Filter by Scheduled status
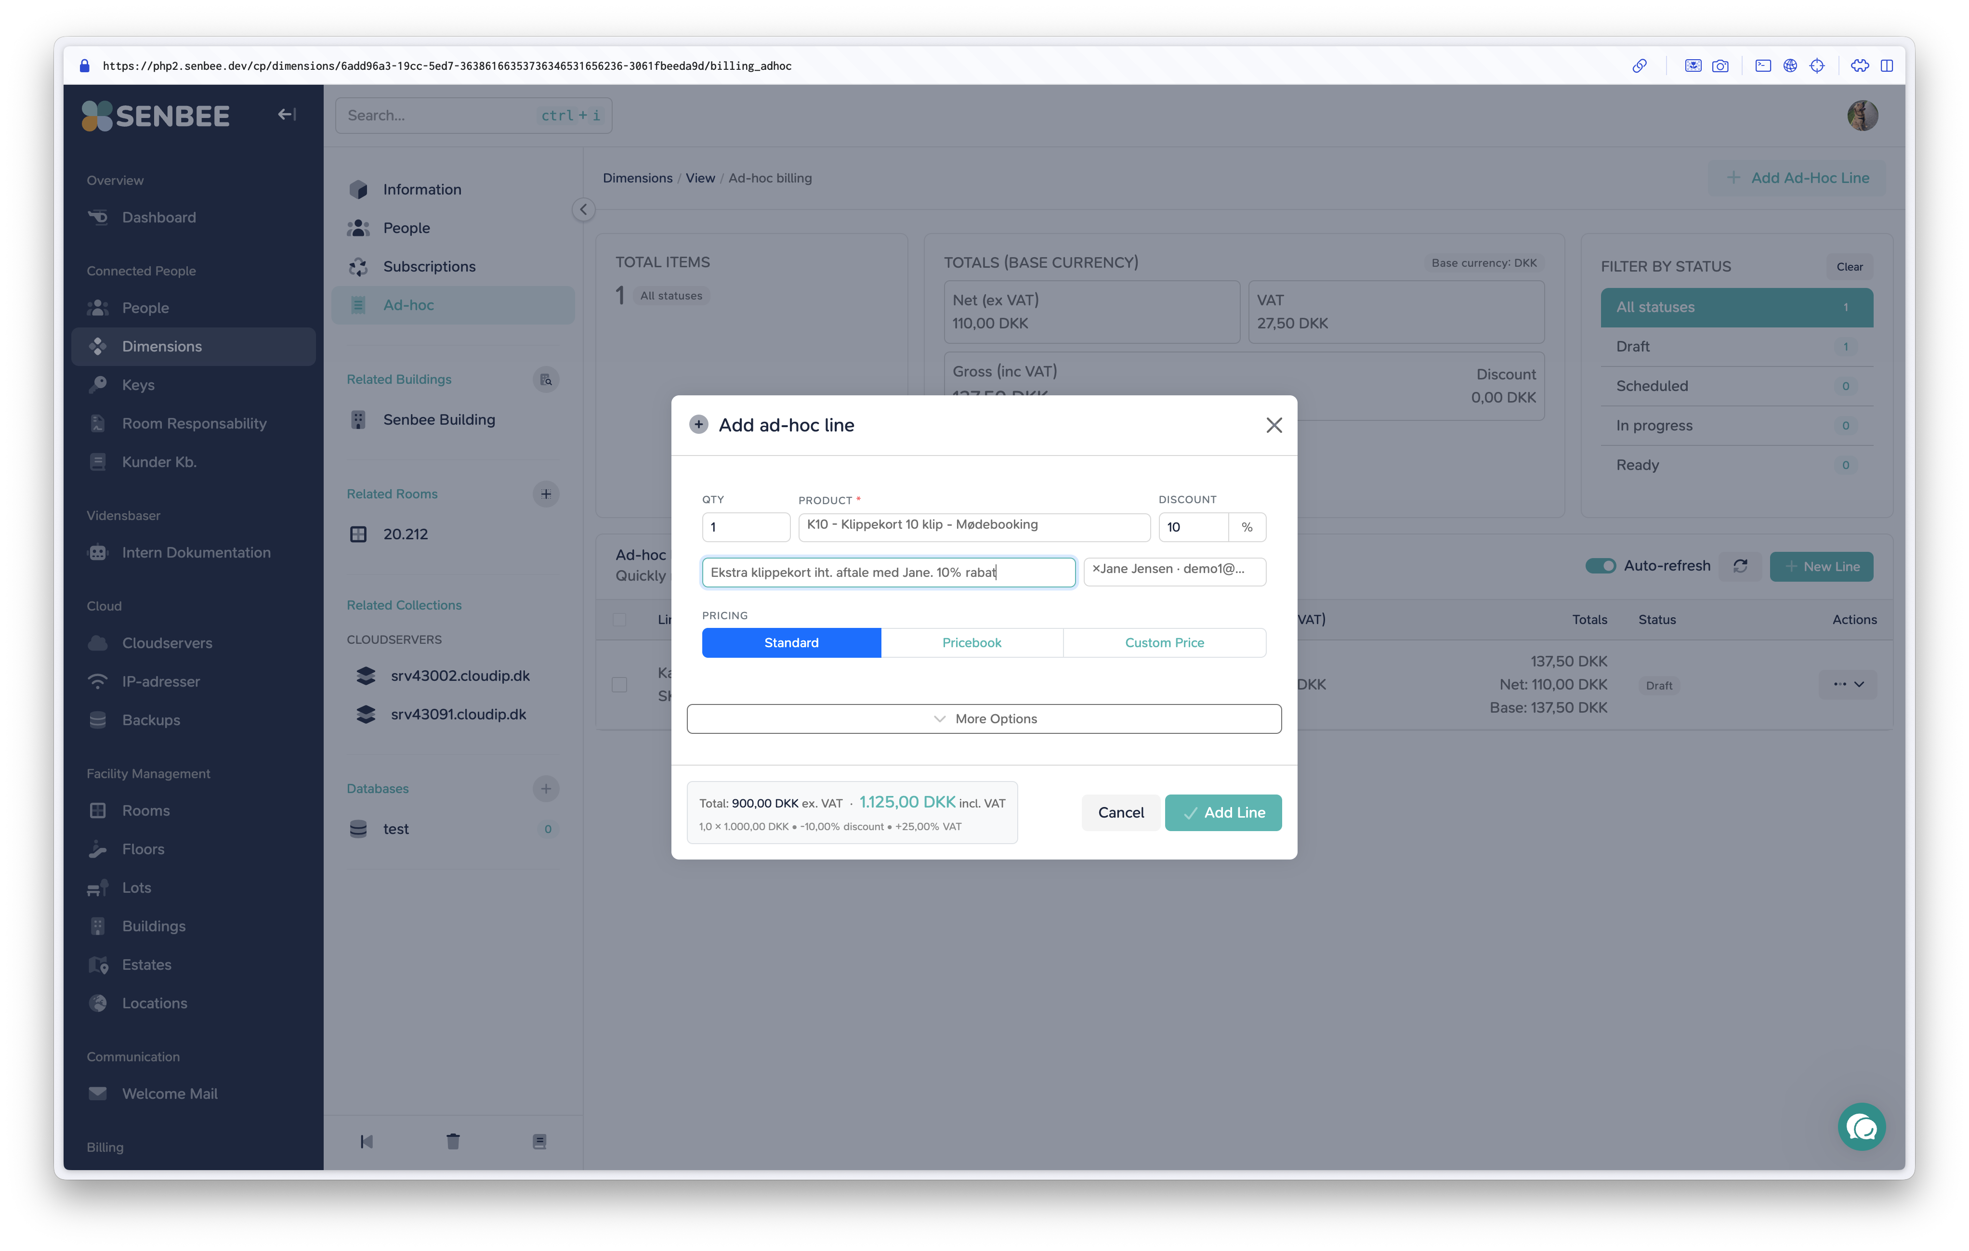1969x1251 pixels. pyautogui.click(x=1736, y=386)
